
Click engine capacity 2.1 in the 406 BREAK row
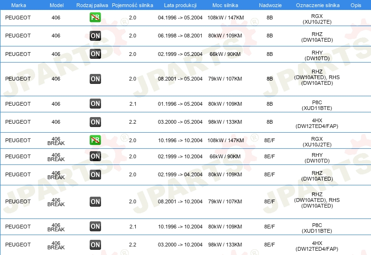click(133, 227)
